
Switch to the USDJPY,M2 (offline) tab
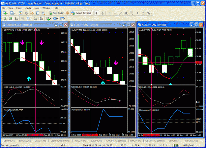pos(60,141)
